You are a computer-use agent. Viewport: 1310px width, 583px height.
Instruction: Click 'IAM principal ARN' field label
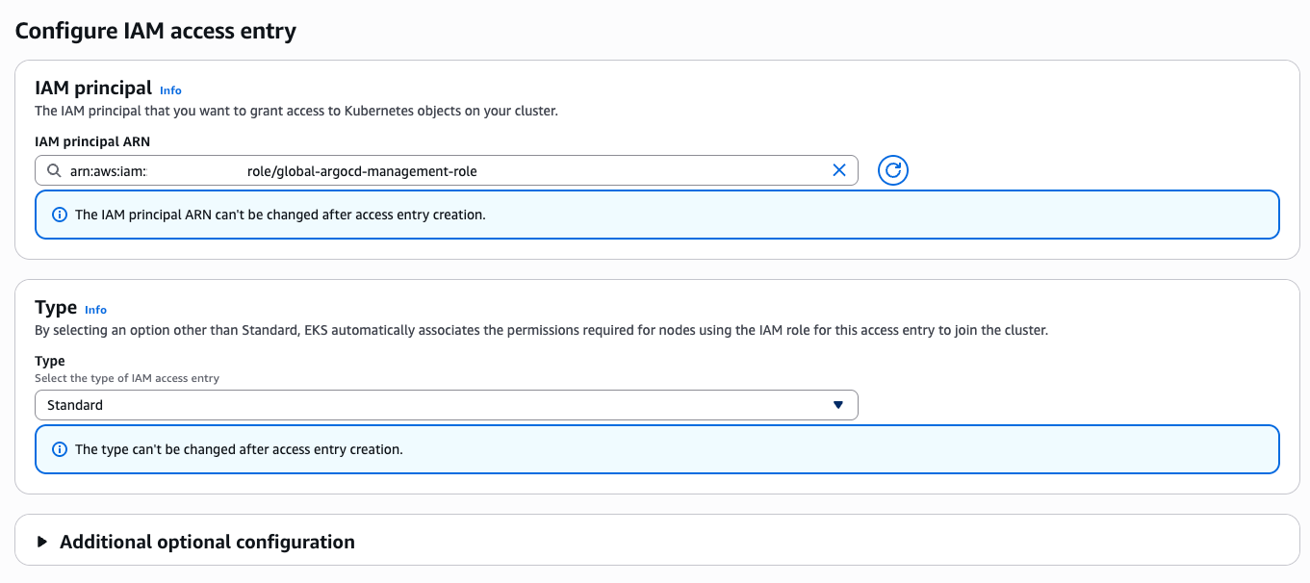coord(92,141)
